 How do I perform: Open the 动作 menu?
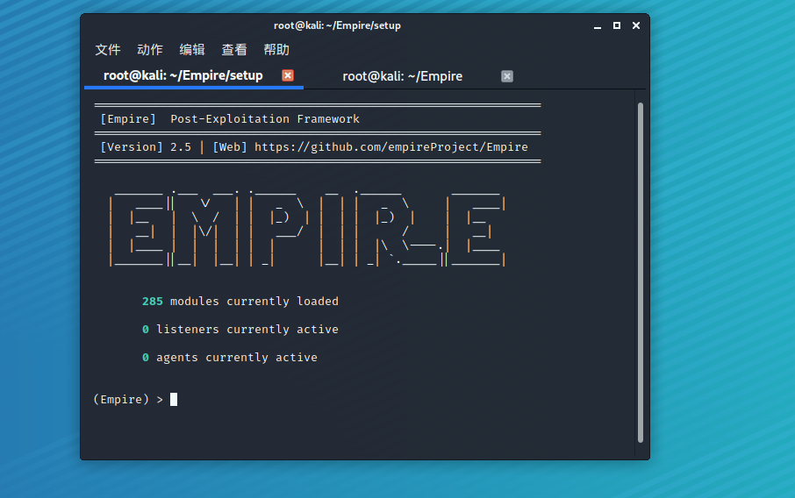click(149, 50)
